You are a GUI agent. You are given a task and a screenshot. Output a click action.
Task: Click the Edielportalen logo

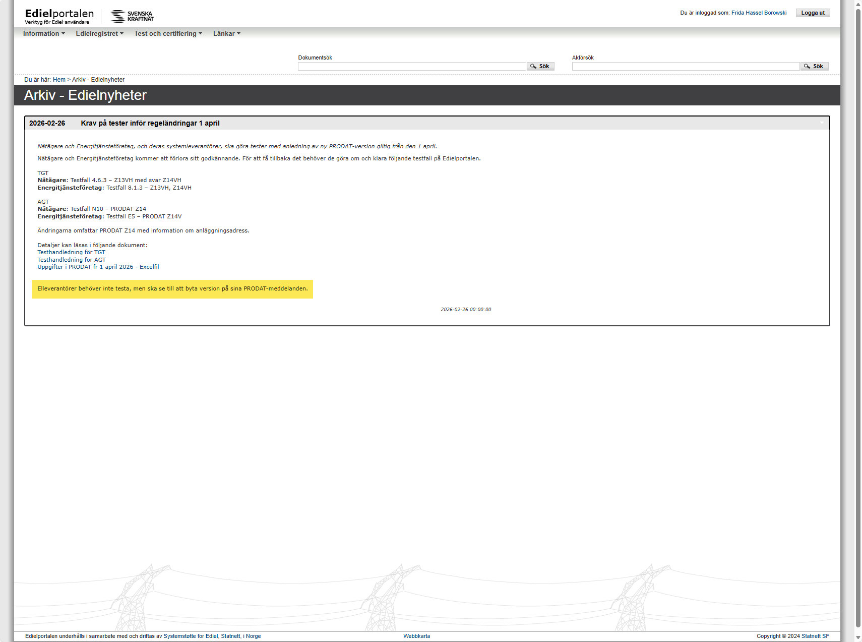[x=59, y=16]
